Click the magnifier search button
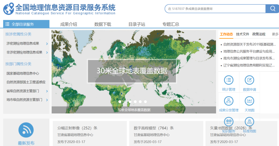279x146 pixels. [273, 9]
